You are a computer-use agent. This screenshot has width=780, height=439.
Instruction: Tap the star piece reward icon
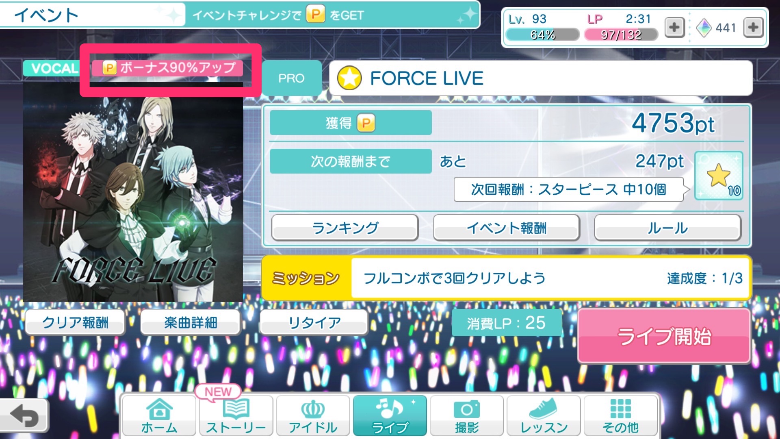click(719, 176)
